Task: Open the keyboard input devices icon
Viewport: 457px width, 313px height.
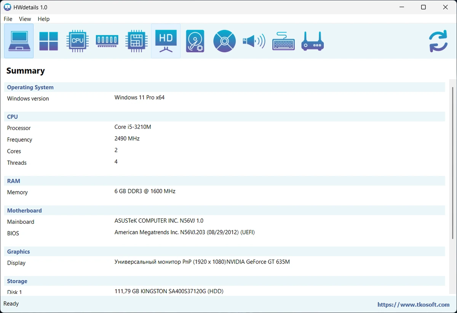Action: coord(283,41)
